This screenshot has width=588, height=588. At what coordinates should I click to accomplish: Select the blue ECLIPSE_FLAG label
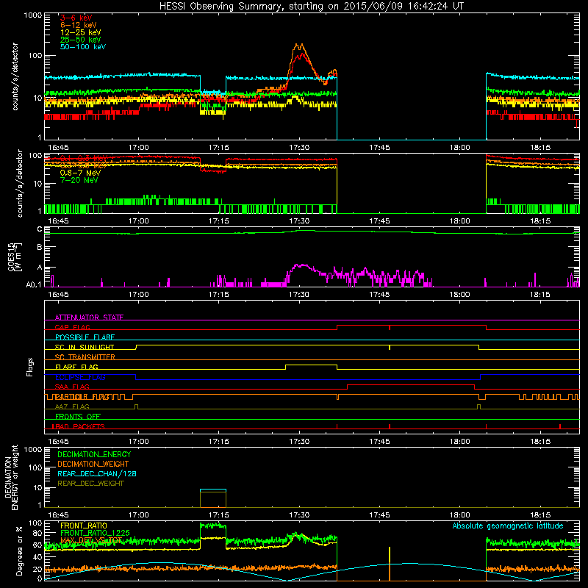tap(80, 377)
